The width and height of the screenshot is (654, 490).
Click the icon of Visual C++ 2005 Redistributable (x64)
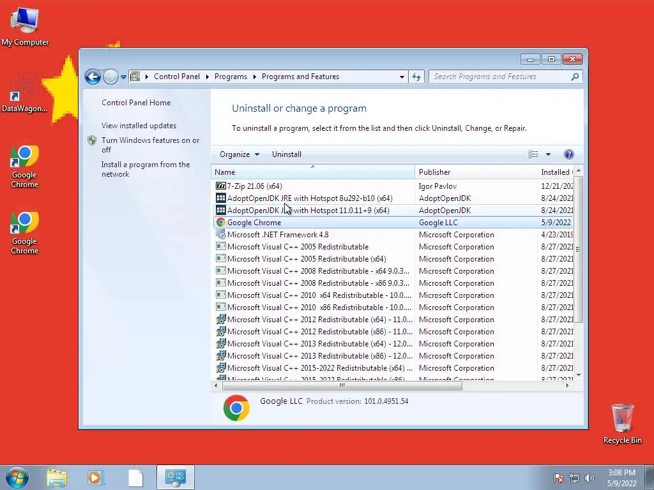tap(220, 258)
